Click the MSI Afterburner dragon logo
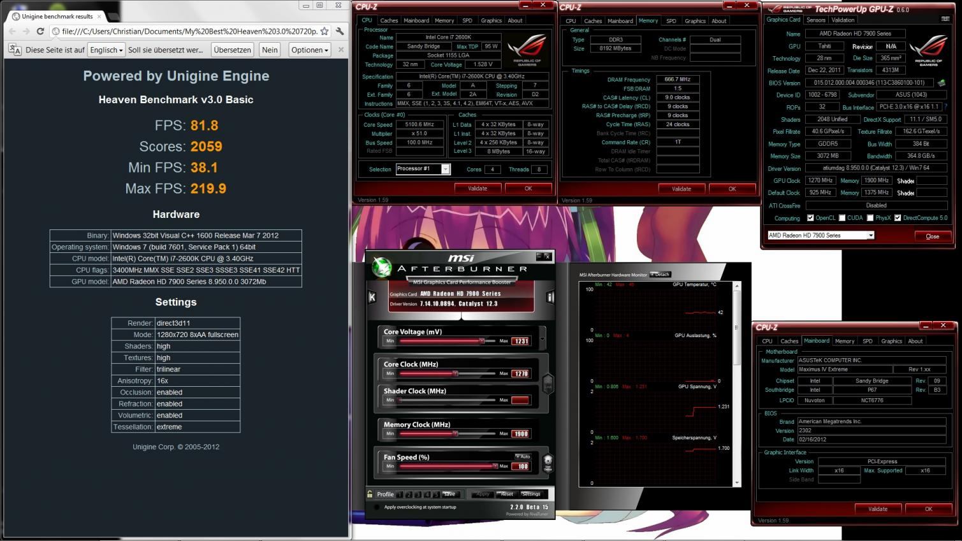 pos(382,266)
